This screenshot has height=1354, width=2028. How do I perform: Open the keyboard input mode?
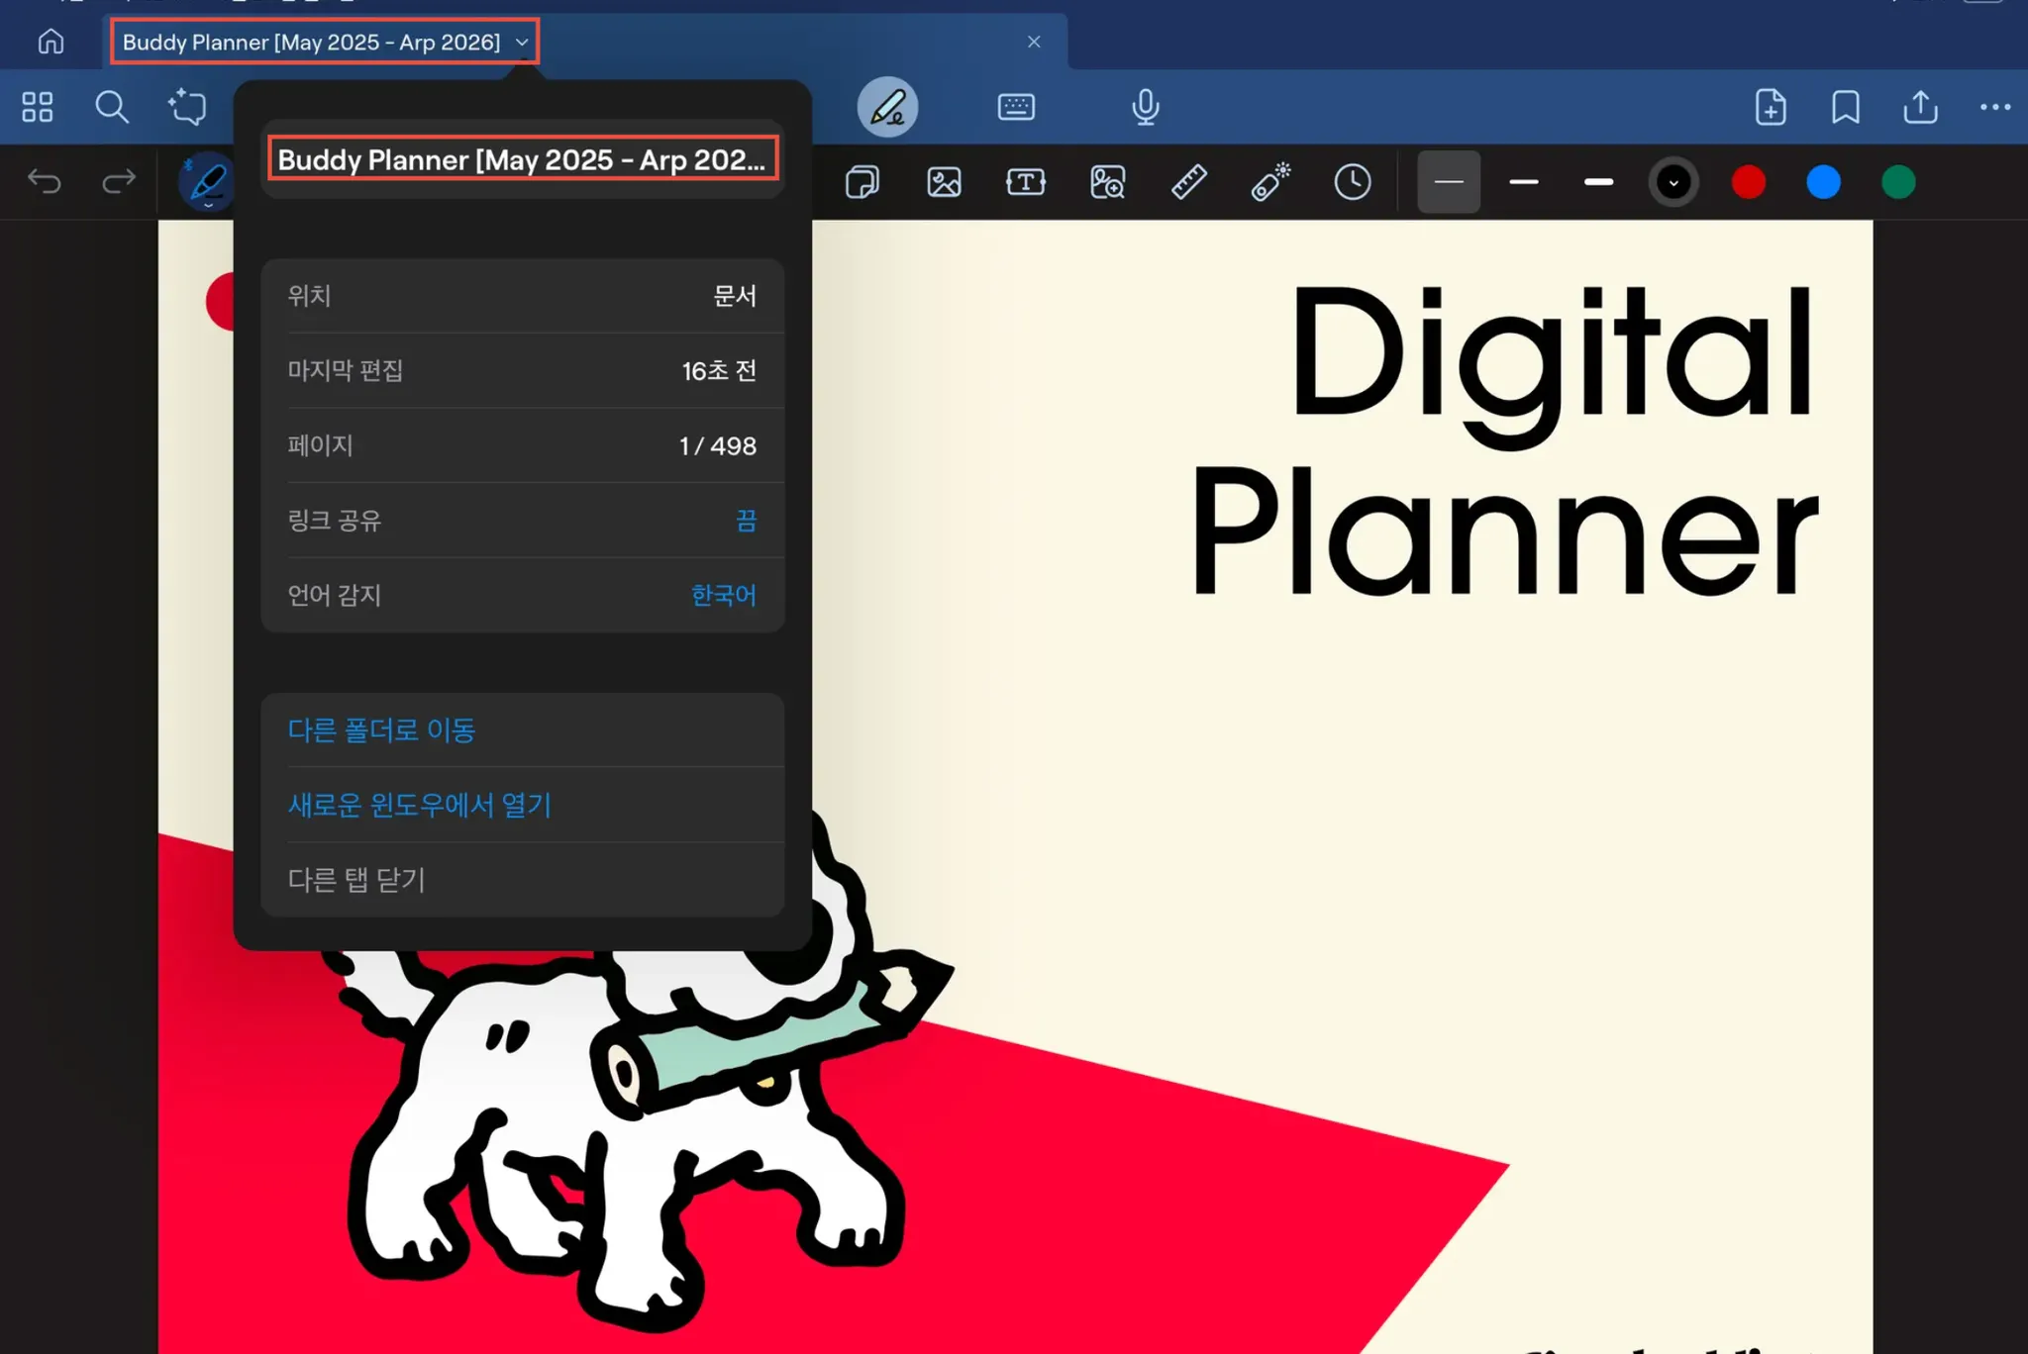point(1016,107)
